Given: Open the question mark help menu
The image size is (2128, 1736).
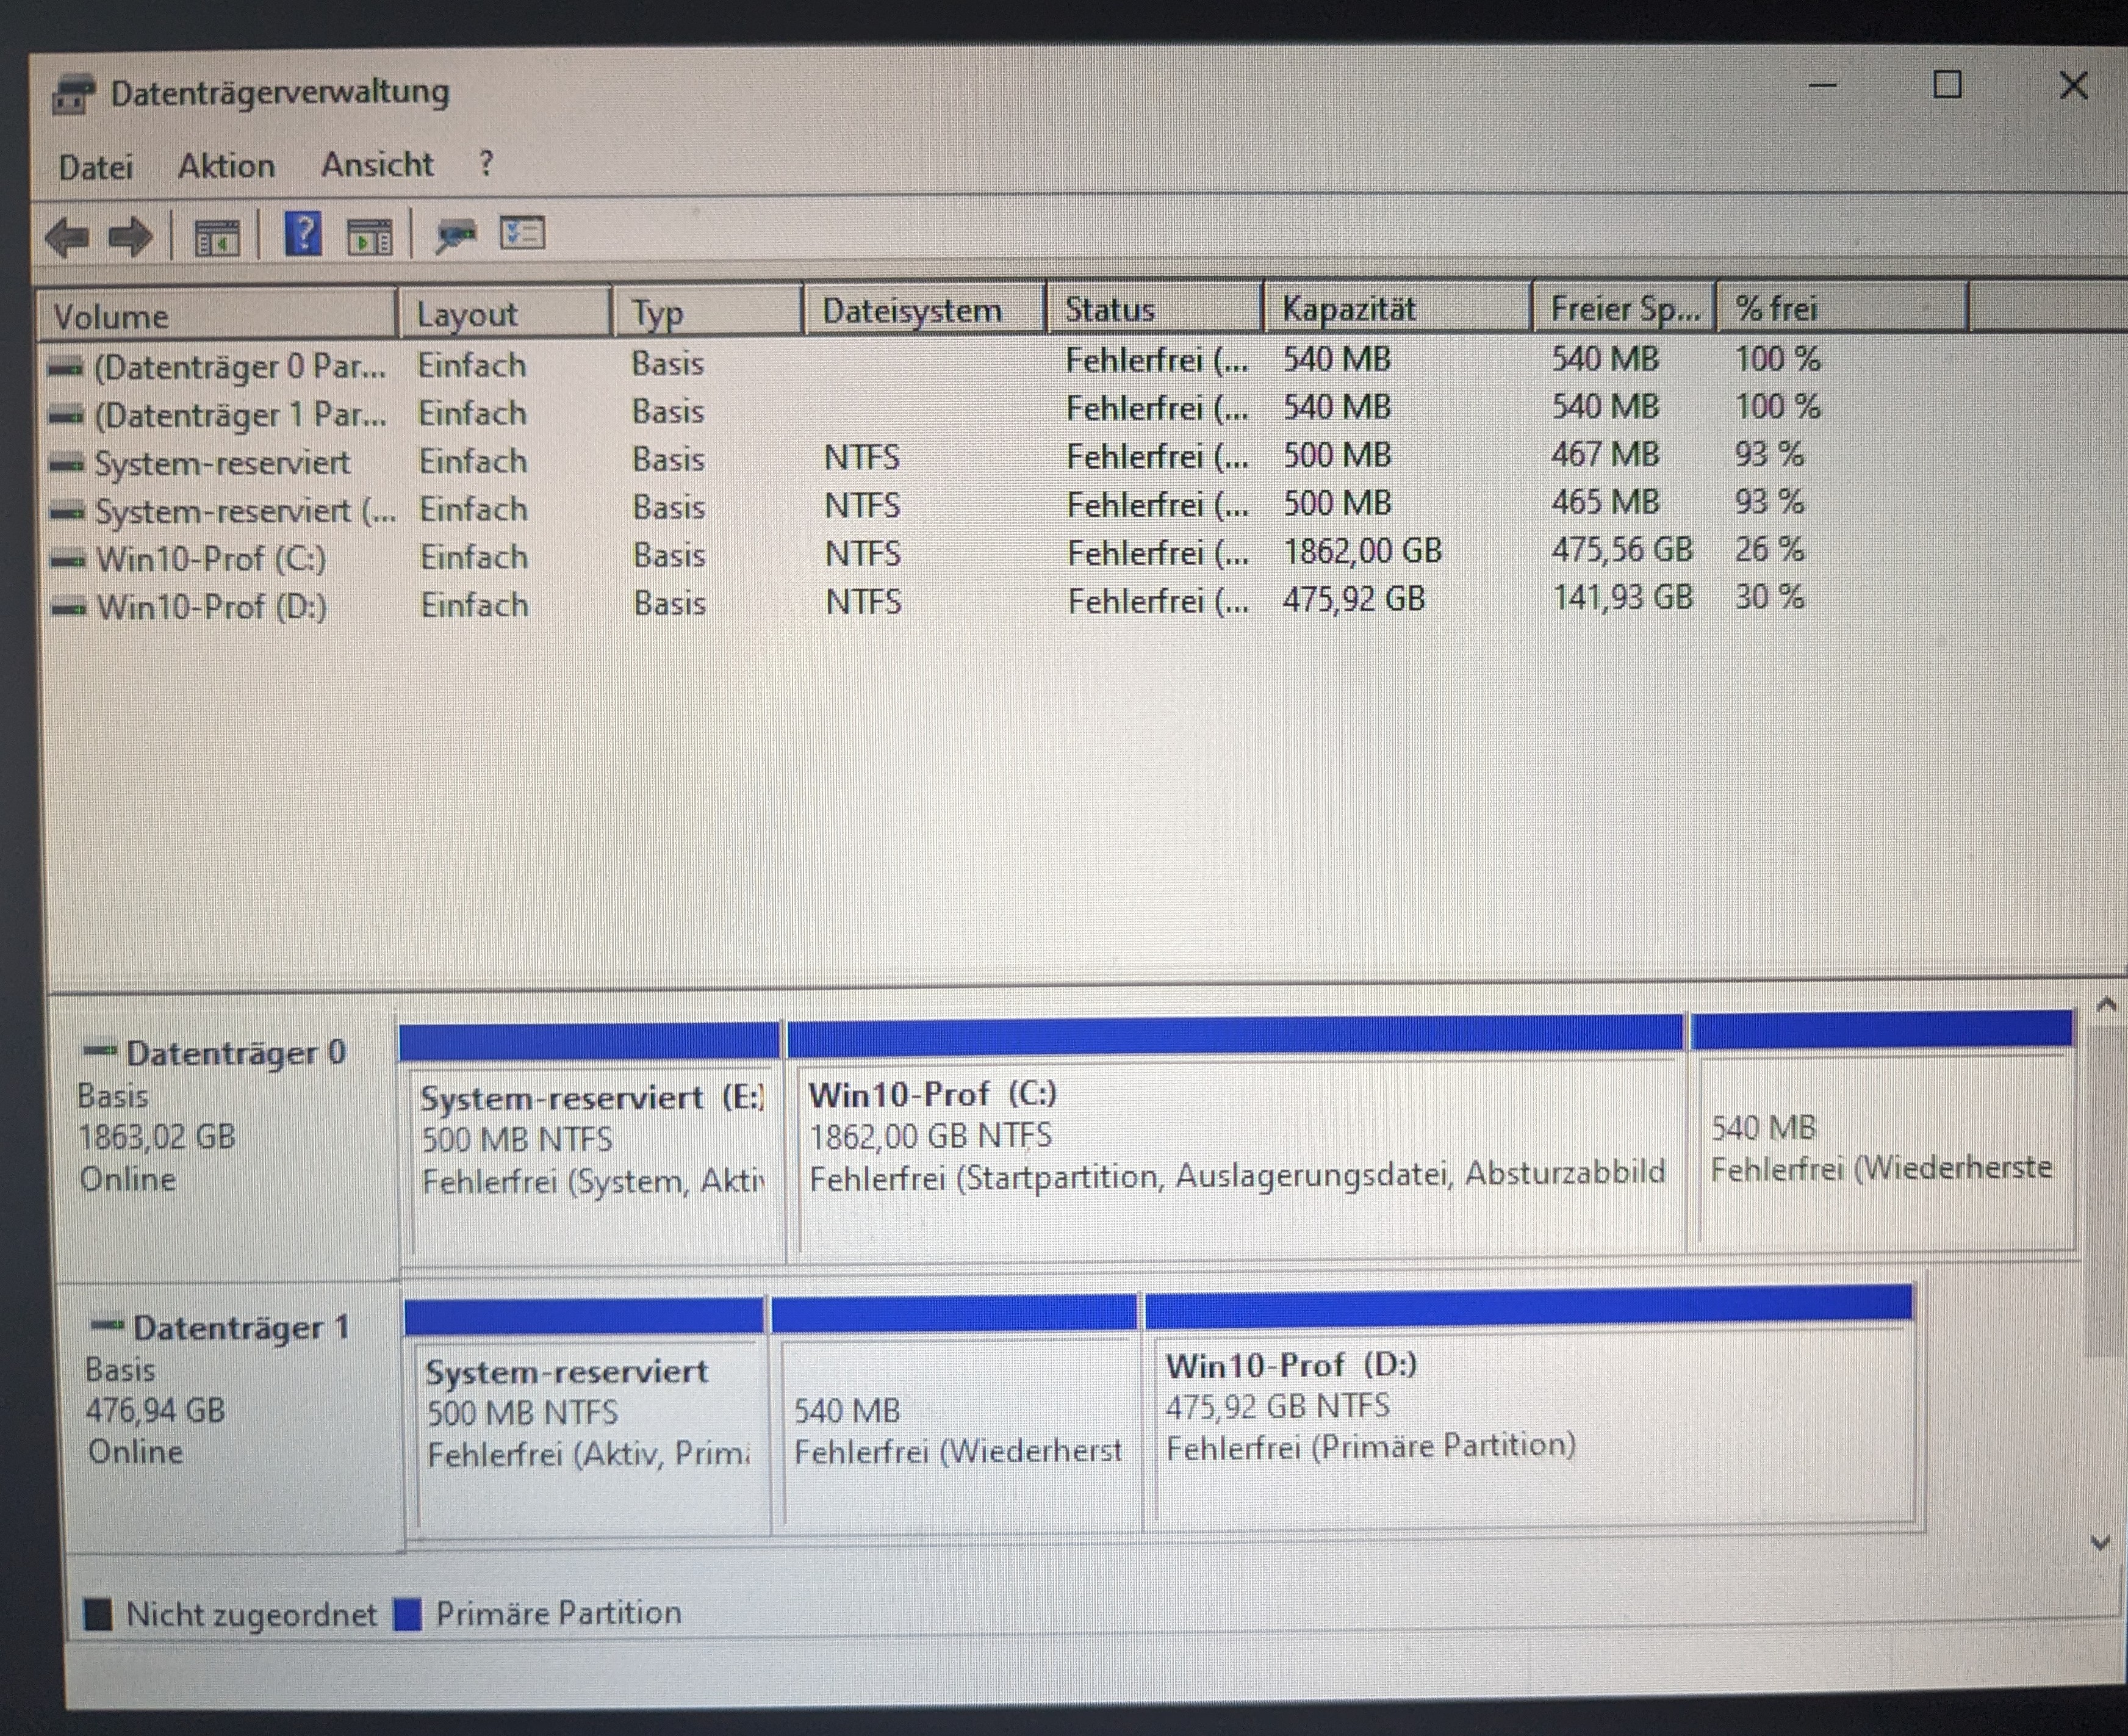Looking at the screenshot, I should pos(486,163).
